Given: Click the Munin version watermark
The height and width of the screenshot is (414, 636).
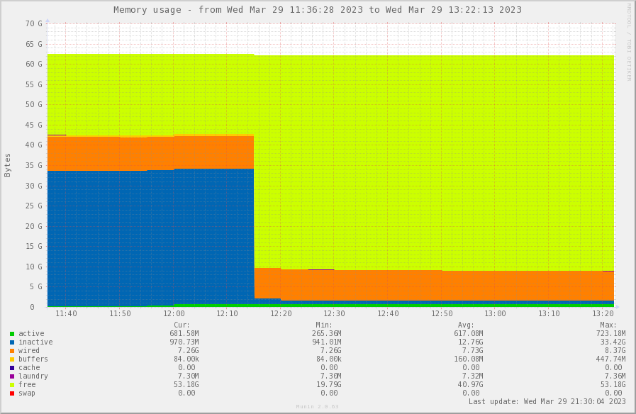Looking at the screenshot, I should [x=317, y=407].
